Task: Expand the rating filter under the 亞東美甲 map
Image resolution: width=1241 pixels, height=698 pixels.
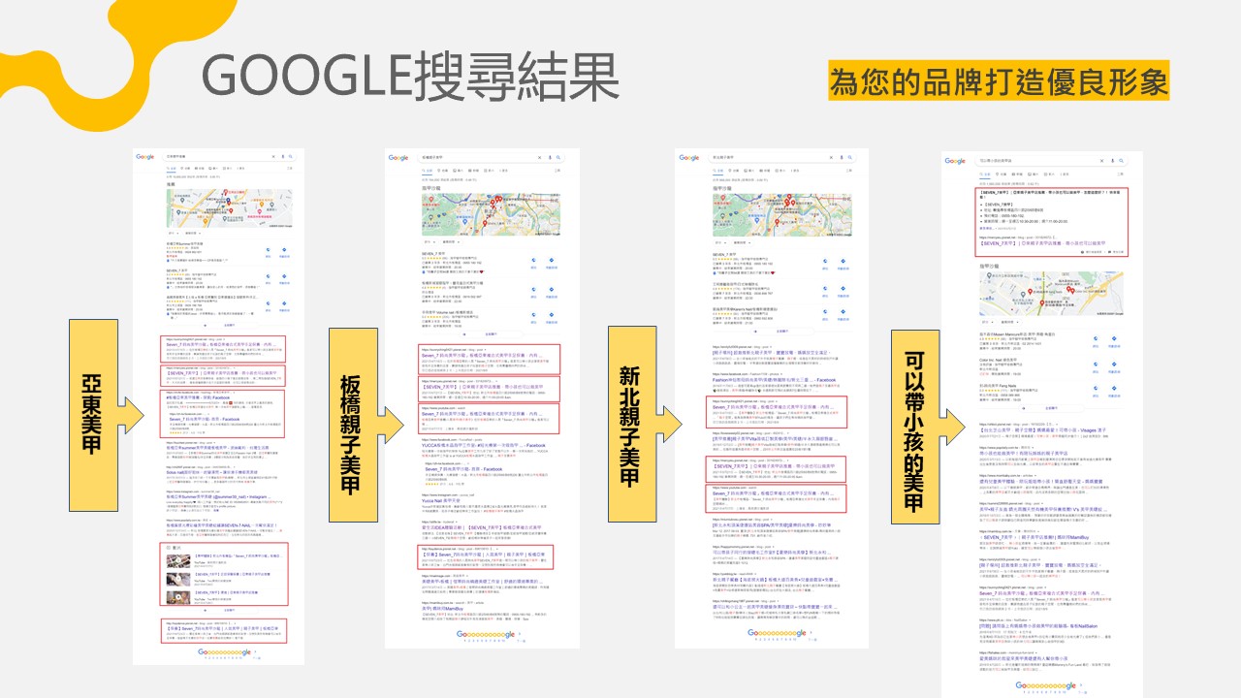Action: pos(173,233)
